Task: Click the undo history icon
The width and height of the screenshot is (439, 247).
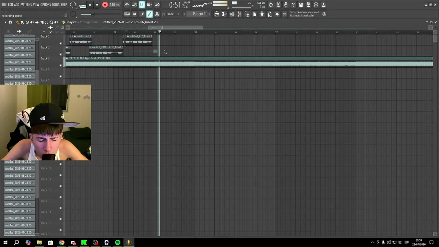Action: (x=271, y=5)
